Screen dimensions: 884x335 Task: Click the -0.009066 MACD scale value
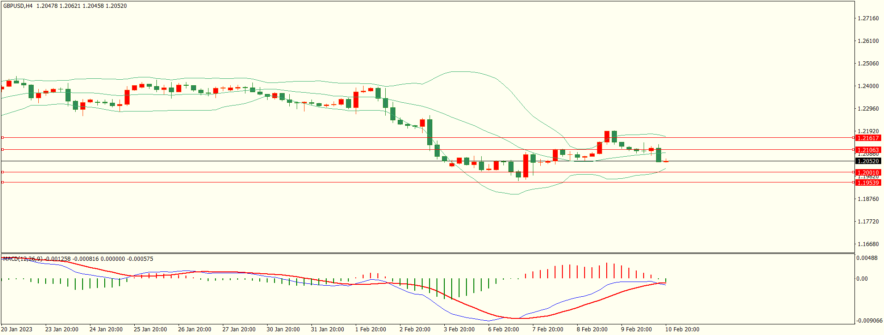(x=869, y=321)
